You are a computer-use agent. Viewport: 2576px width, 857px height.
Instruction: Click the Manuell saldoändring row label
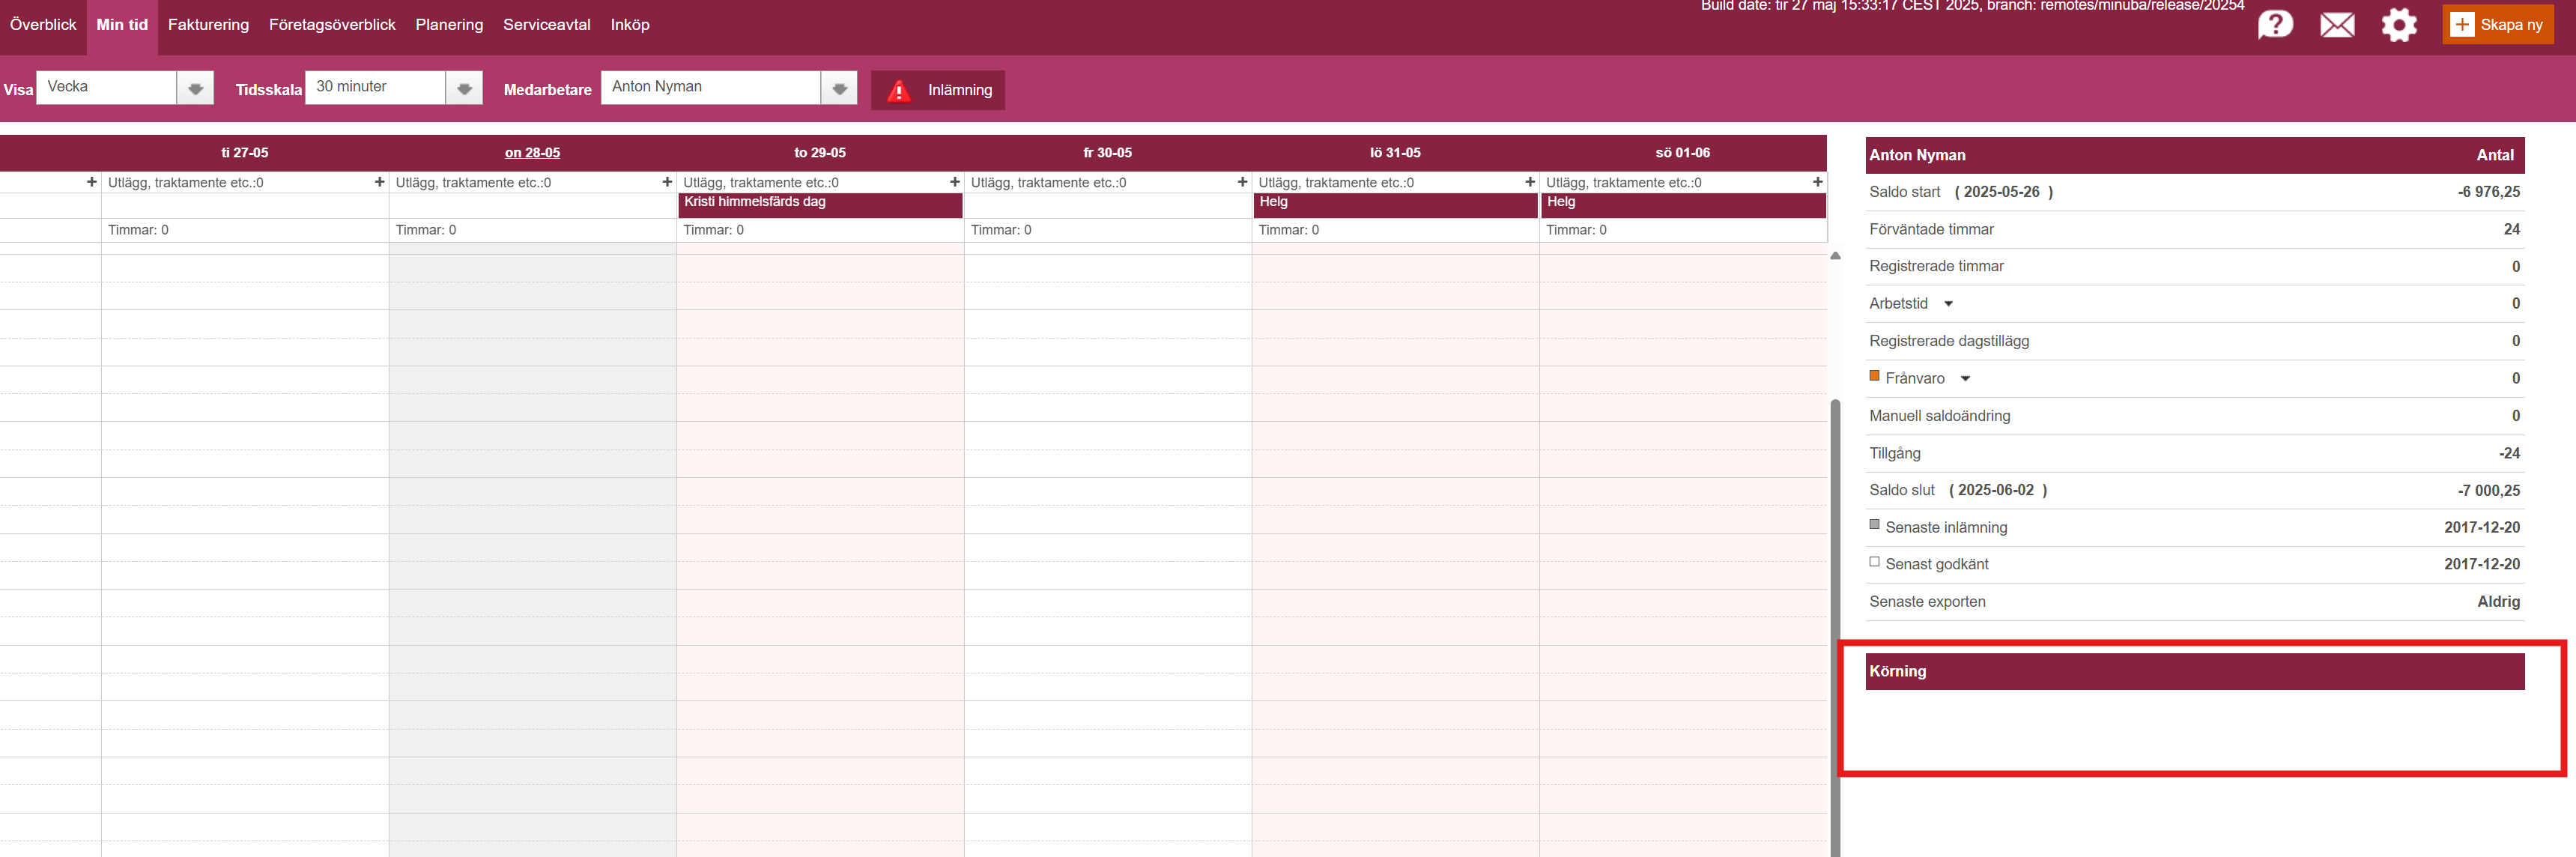point(1939,416)
